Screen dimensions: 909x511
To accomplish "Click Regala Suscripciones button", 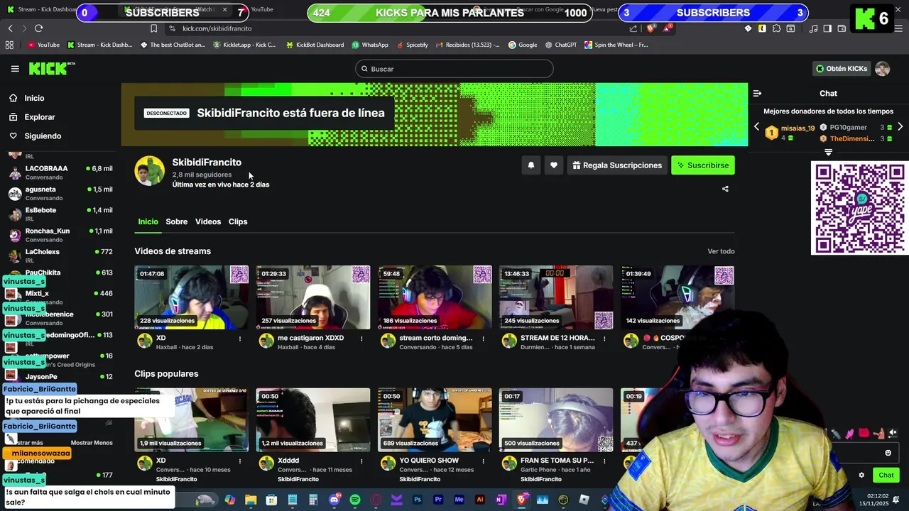I will (617, 165).
